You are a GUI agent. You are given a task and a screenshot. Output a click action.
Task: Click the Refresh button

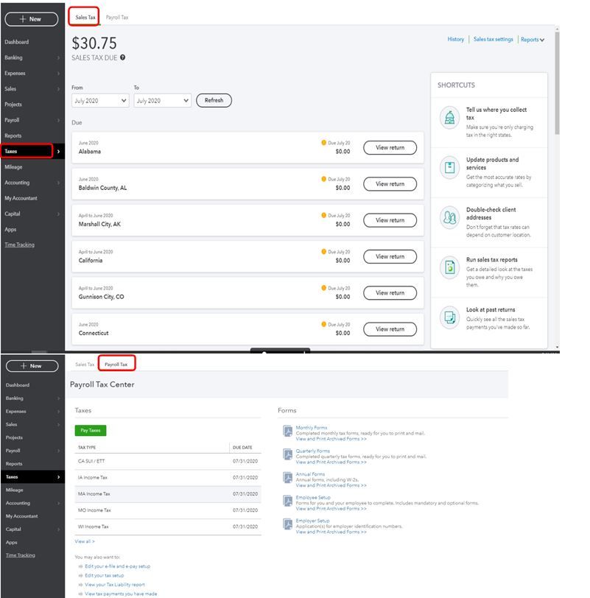coord(214,100)
